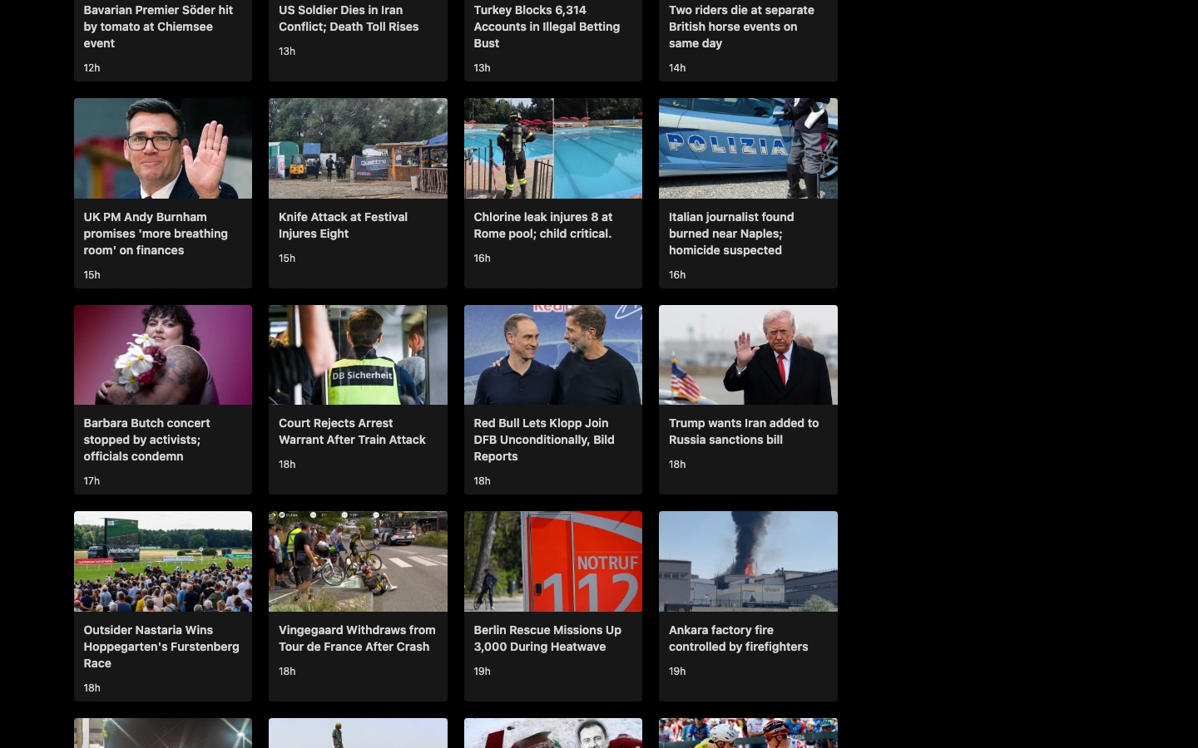
Task: Read Court Rejects Arrest Warrant headline
Action: (x=352, y=431)
